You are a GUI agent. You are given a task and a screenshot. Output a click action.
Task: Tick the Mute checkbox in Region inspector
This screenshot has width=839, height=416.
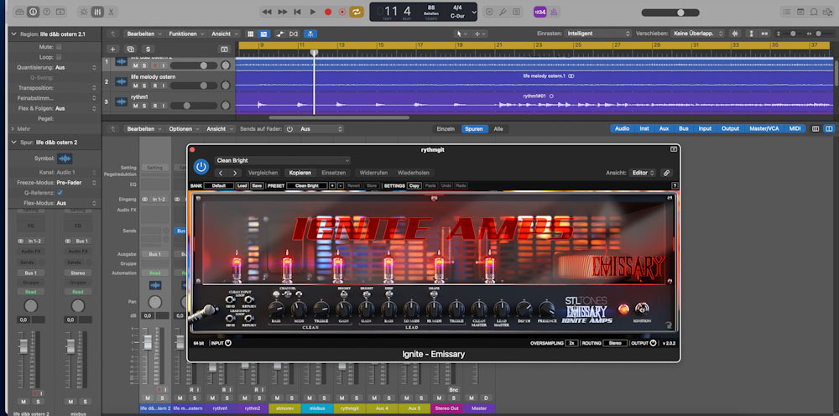coord(59,46)
